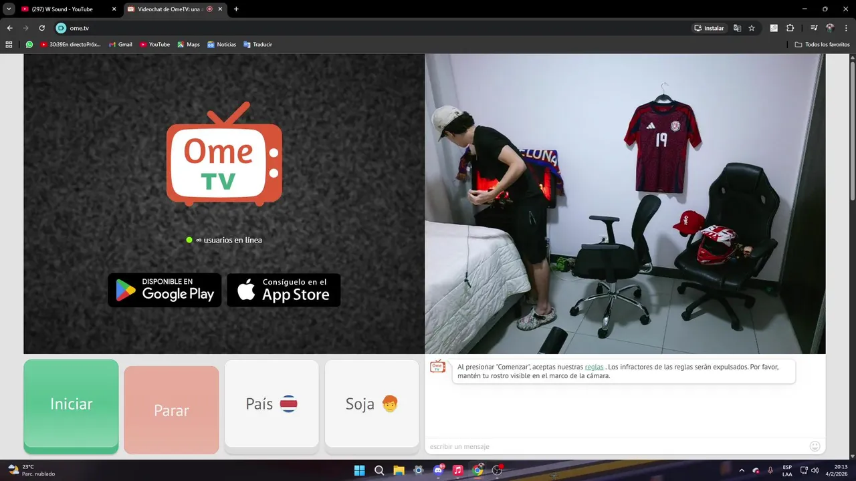Open the tab search dropdown arrow

(x=9, y=9)
